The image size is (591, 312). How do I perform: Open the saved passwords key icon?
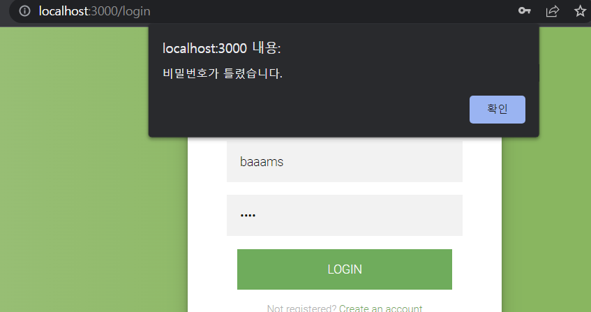[524, 10]
